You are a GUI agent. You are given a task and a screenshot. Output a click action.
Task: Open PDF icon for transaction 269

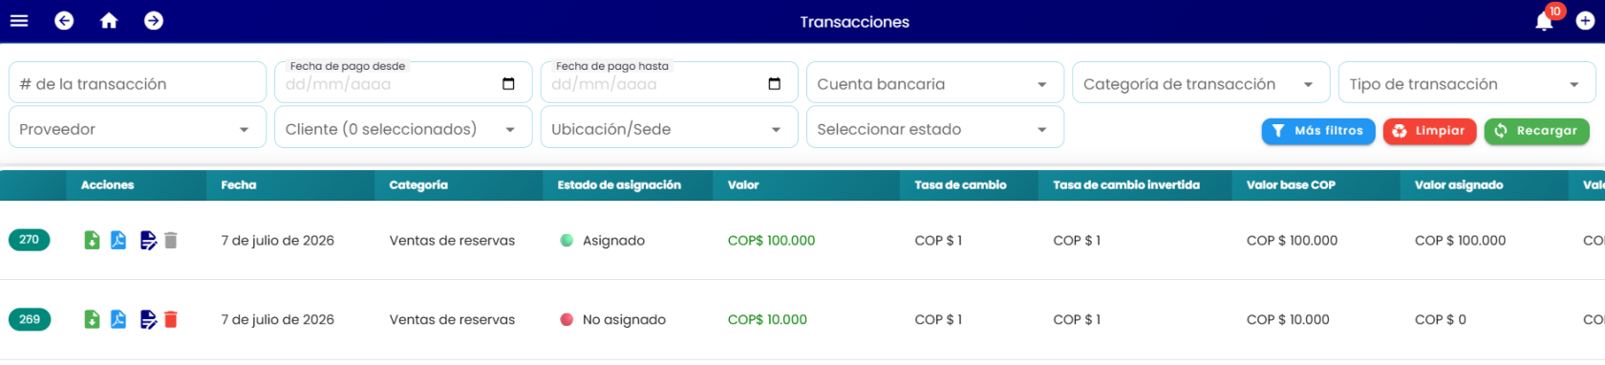coord(118,320)
